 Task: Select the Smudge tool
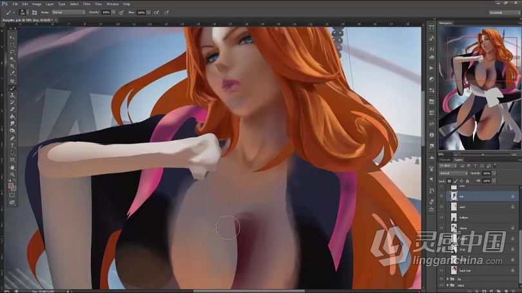tap(12, 124)
